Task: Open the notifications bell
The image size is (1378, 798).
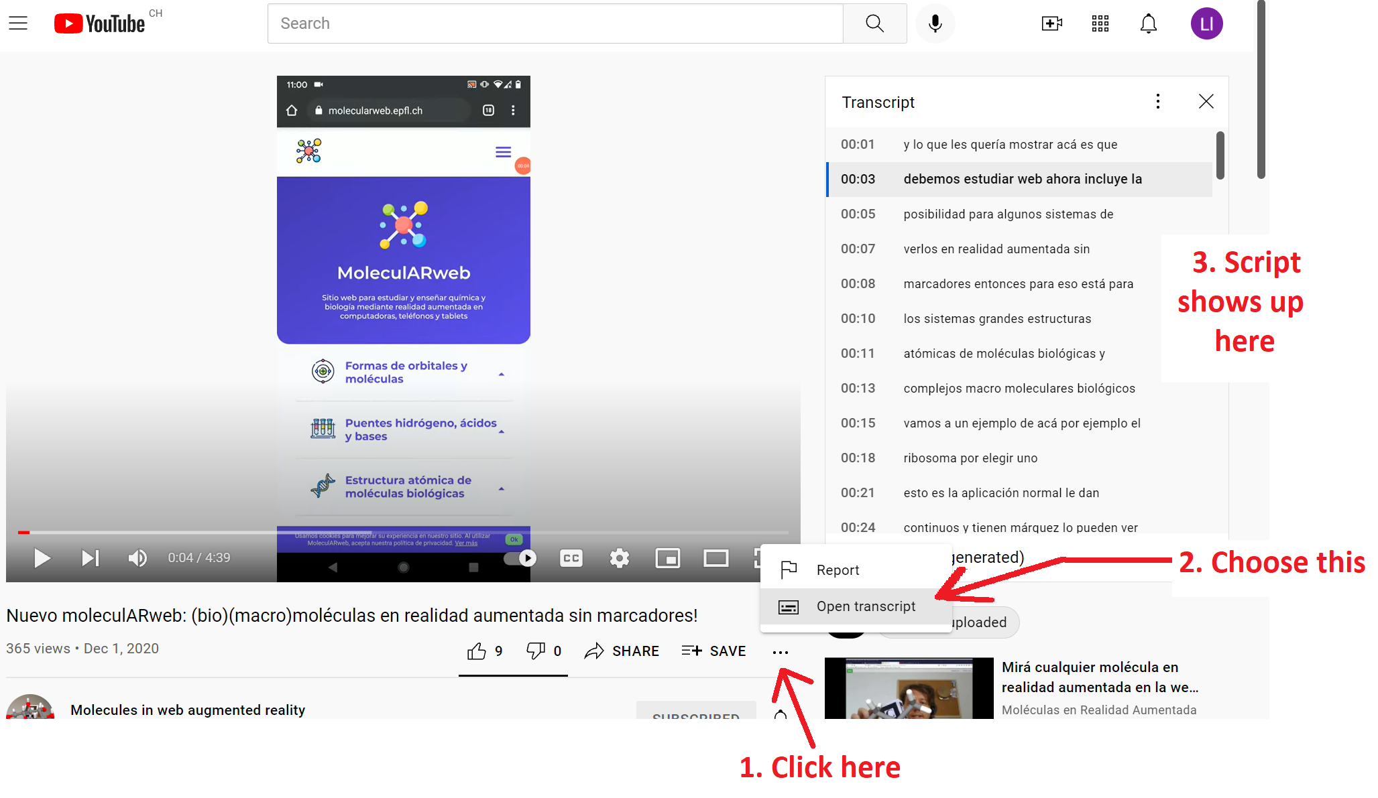Action: [1149, 23]
